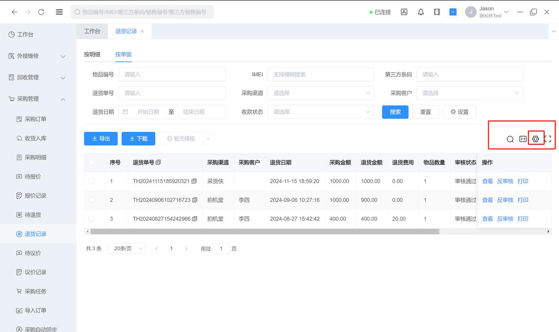Click the 导出 button
559x332 pixels.
(x=101, y=139)
